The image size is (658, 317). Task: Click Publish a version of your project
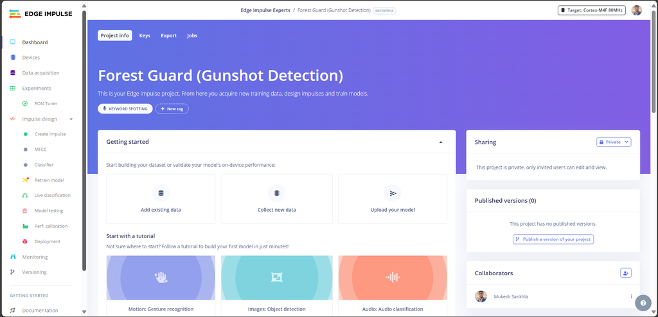553,239
